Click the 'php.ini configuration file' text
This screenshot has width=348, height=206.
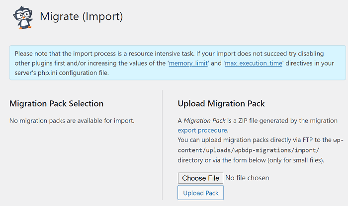pos(73,73)
